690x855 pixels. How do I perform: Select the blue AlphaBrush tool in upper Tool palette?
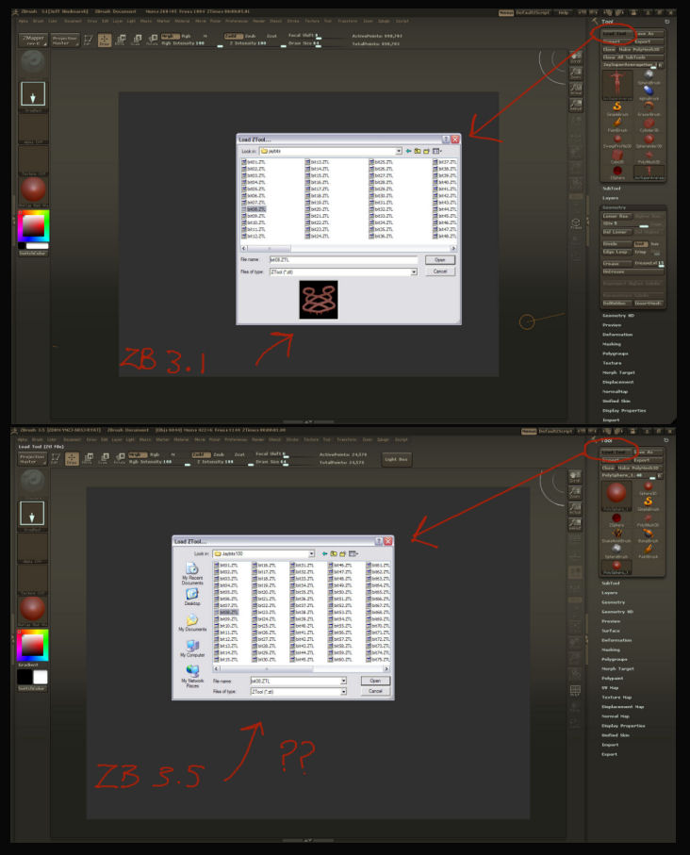(648, 91)
